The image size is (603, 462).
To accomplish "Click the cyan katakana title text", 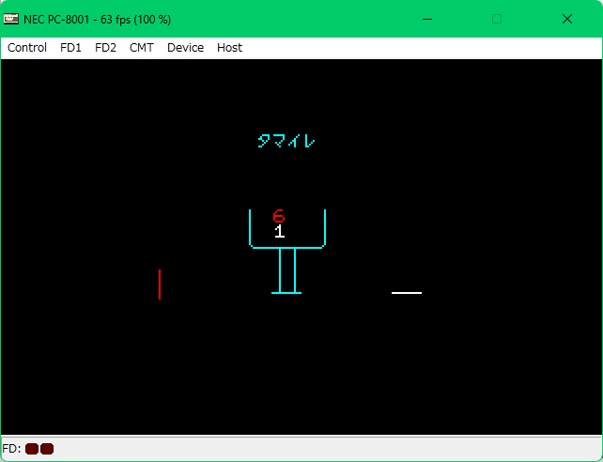I will coord(286,142).
